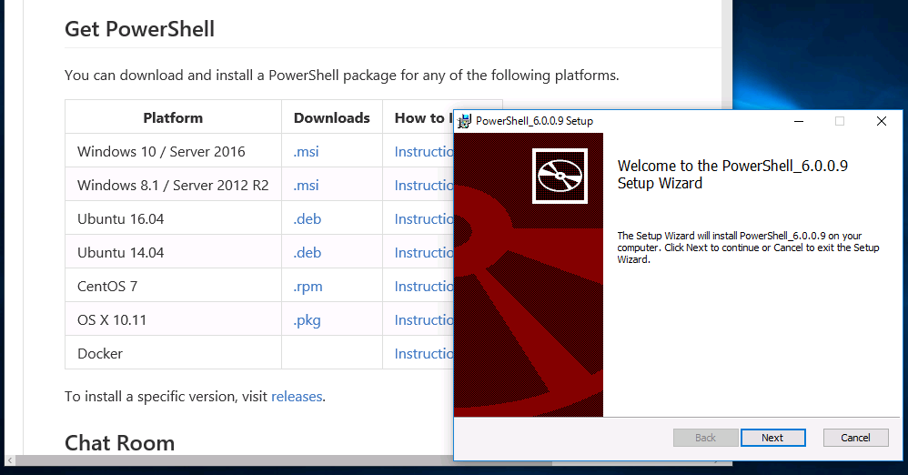Close the PowerShell Setup window
The image size is (908, 475).
pos(882,121)
